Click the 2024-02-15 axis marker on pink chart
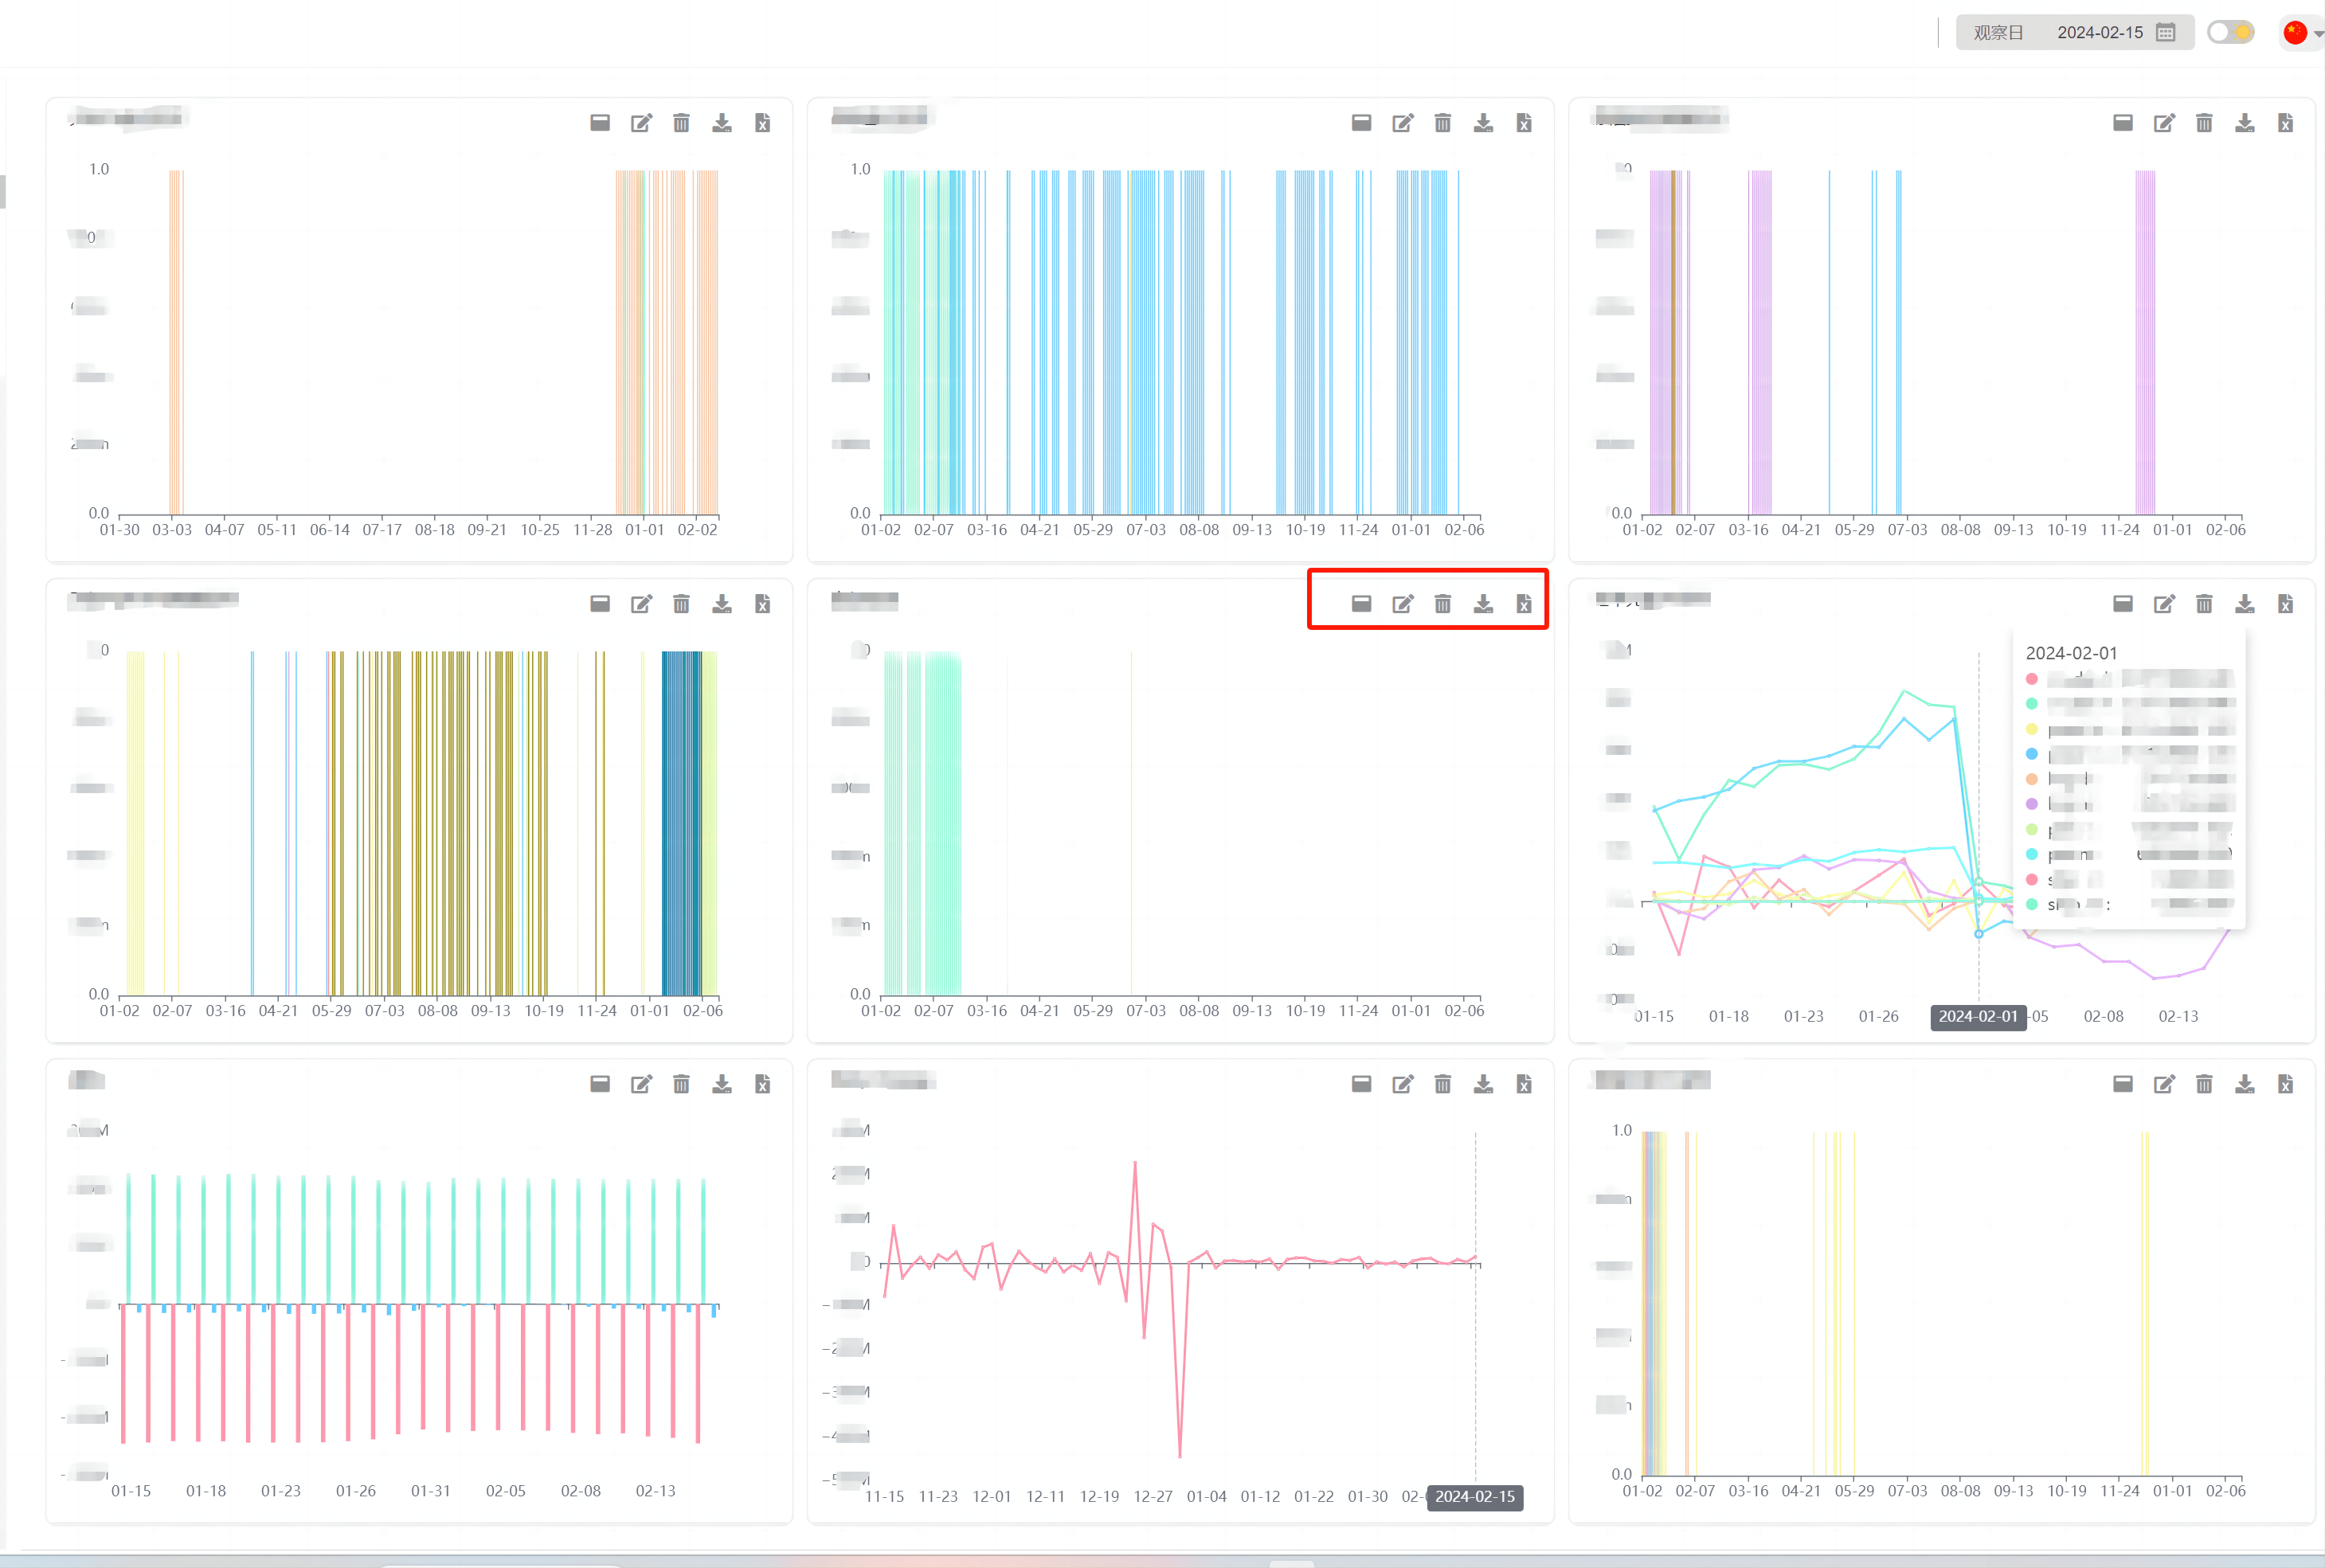 tap(1475, 1497)
